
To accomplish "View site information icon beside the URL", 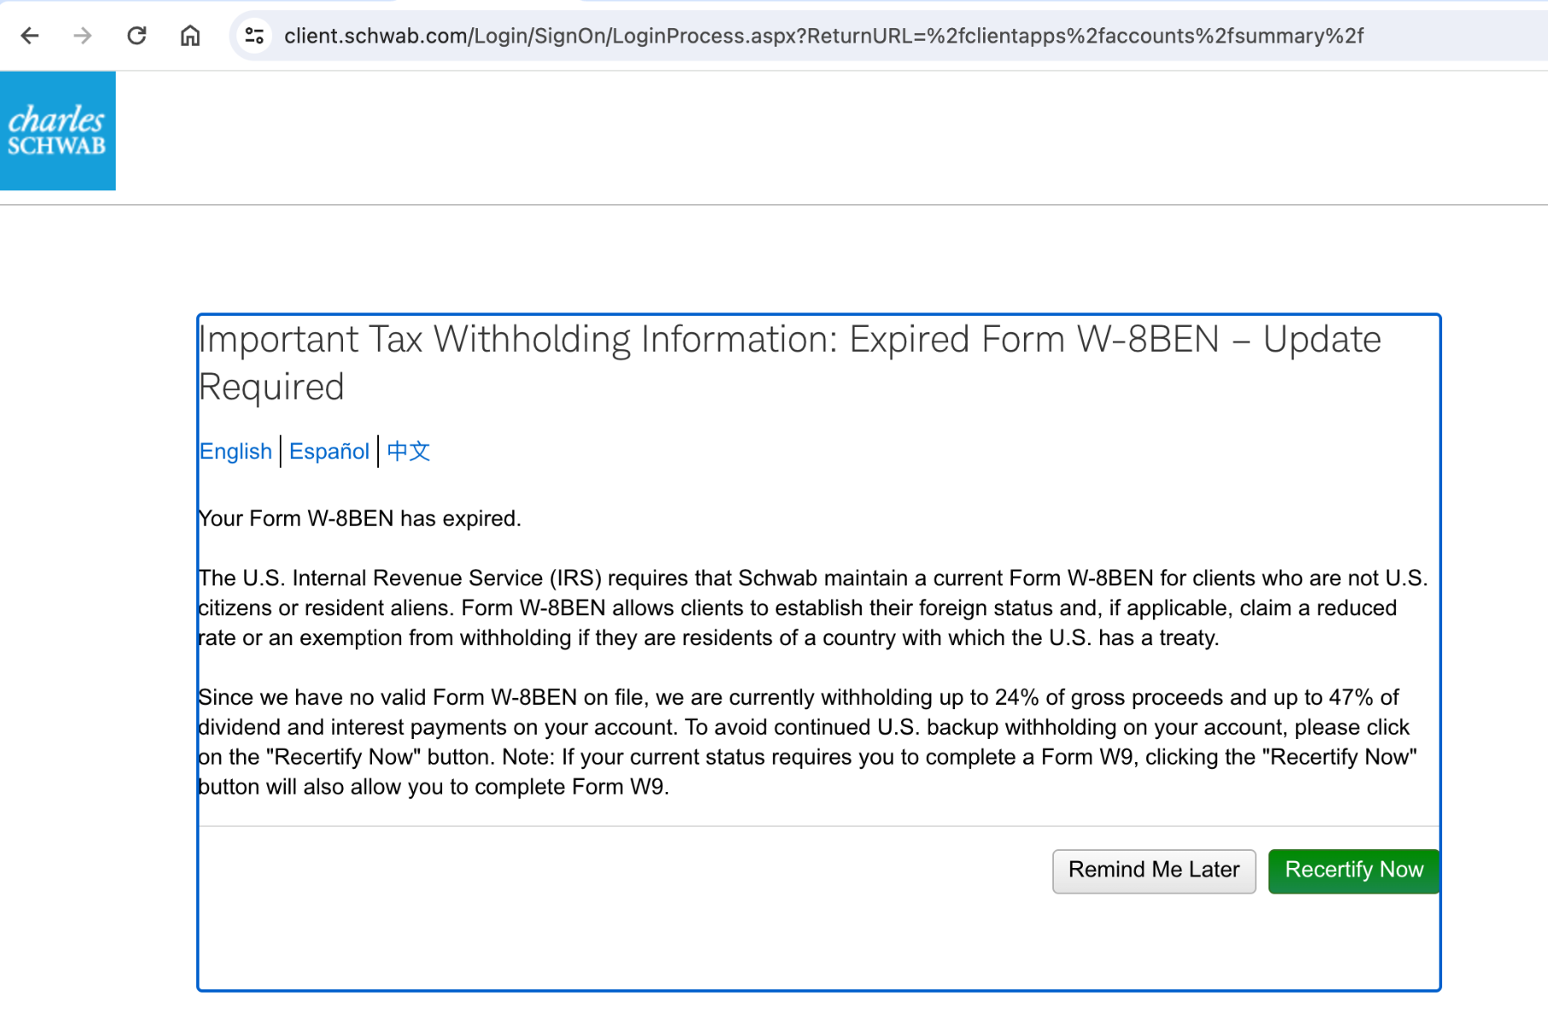I will click(x=254, y=36).
